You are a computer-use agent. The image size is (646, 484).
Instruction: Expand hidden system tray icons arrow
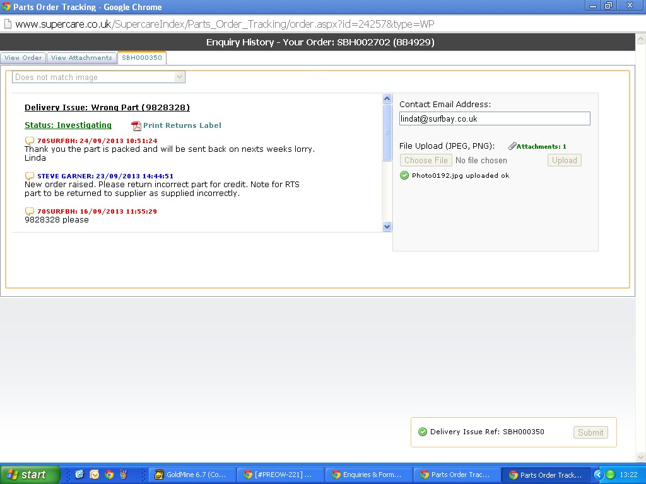(x=599, y=475)
